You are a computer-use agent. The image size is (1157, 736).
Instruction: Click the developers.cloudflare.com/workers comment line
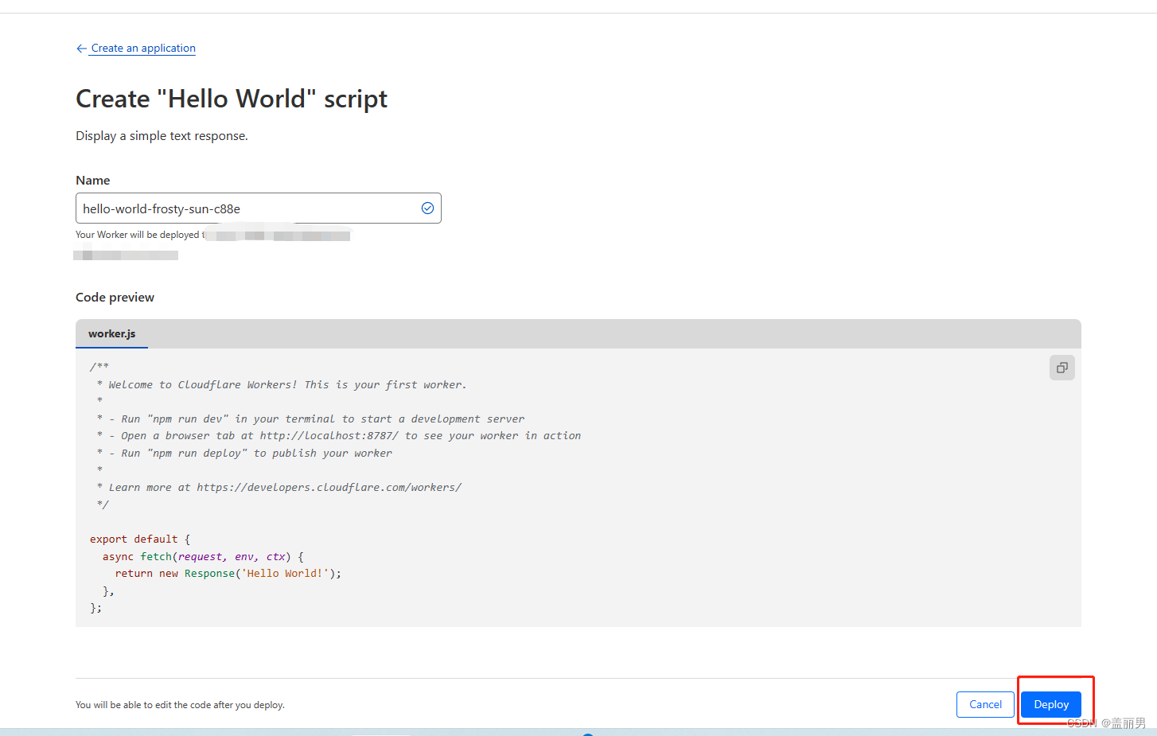tap(279, 488)
